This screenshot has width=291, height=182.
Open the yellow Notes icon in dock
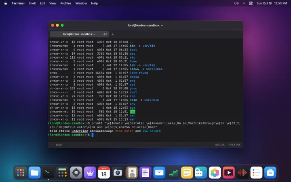[x=187, y=173]
